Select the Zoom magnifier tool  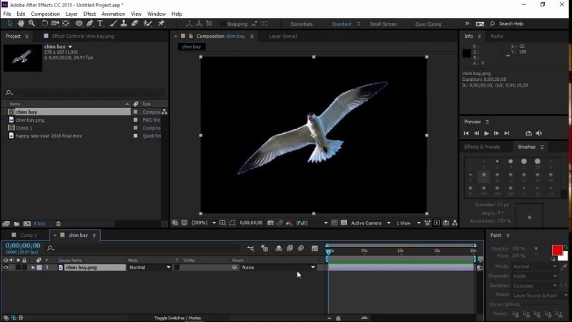coord(31,24)
